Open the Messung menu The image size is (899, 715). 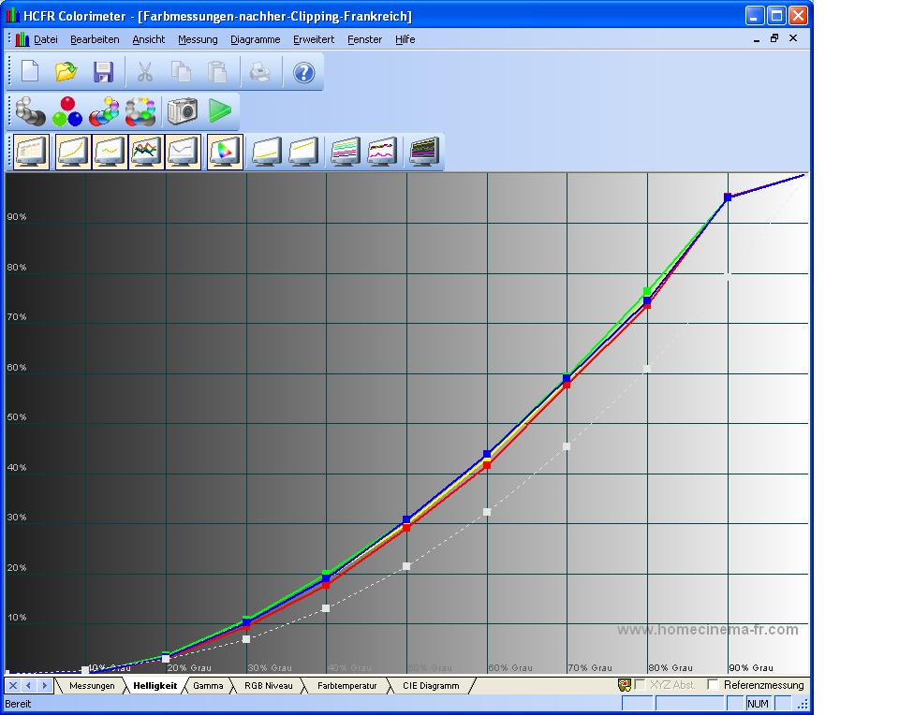point(198,39)
